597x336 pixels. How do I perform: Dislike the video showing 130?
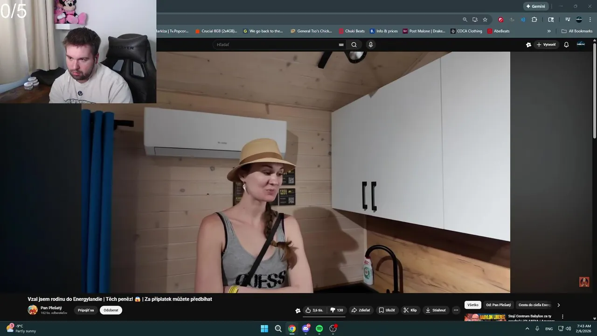[336, 310]
